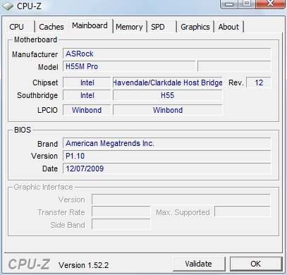
Task: Click the BIOS Brand label
Action: coord(47,144)
